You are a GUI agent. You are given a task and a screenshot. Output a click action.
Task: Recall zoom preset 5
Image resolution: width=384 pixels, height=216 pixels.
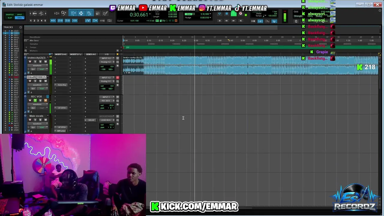(45, 21)
